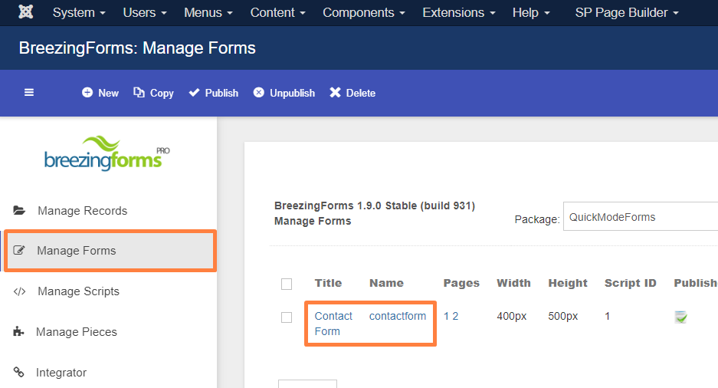The image size is (718, 388).
Task: Click the Integrator link icon
Action: [18, 372]
